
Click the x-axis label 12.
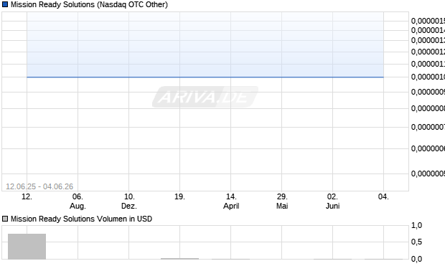[x=27, y=196]
